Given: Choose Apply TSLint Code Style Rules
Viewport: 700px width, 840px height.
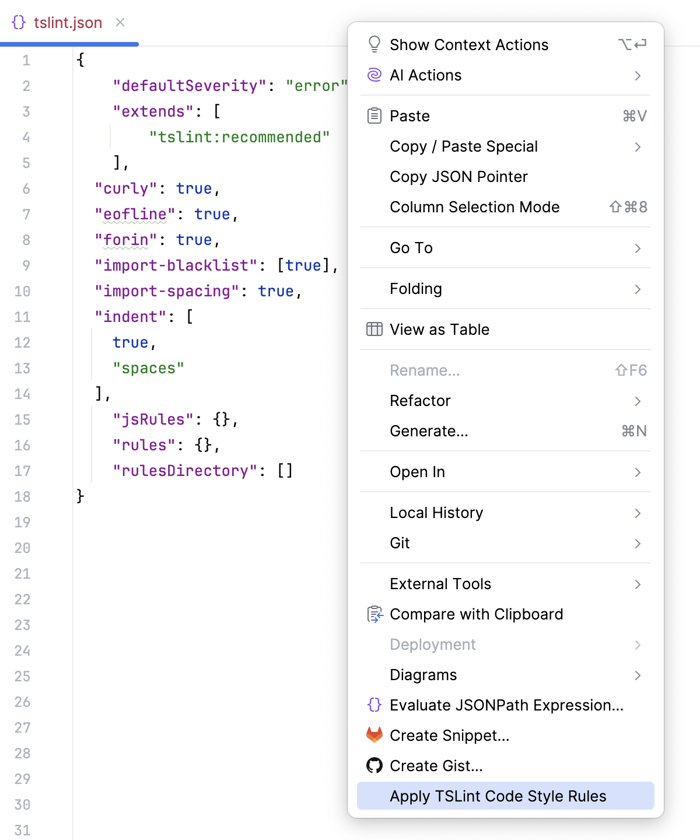Looking at the screenshot, I should [498, 796].
